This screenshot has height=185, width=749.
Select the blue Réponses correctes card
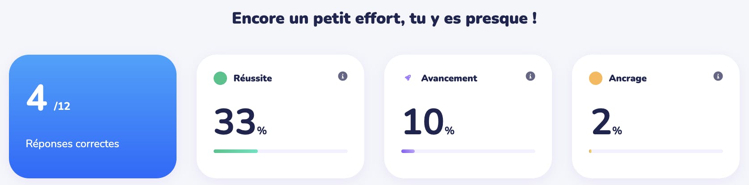point(93,117)
